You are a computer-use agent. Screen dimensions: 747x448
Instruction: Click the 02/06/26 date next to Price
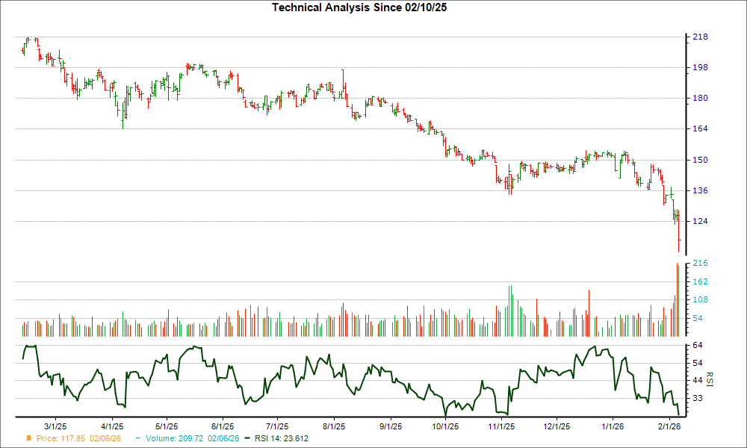click(105, 438)
